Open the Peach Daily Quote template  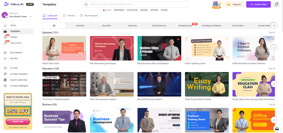64,48
